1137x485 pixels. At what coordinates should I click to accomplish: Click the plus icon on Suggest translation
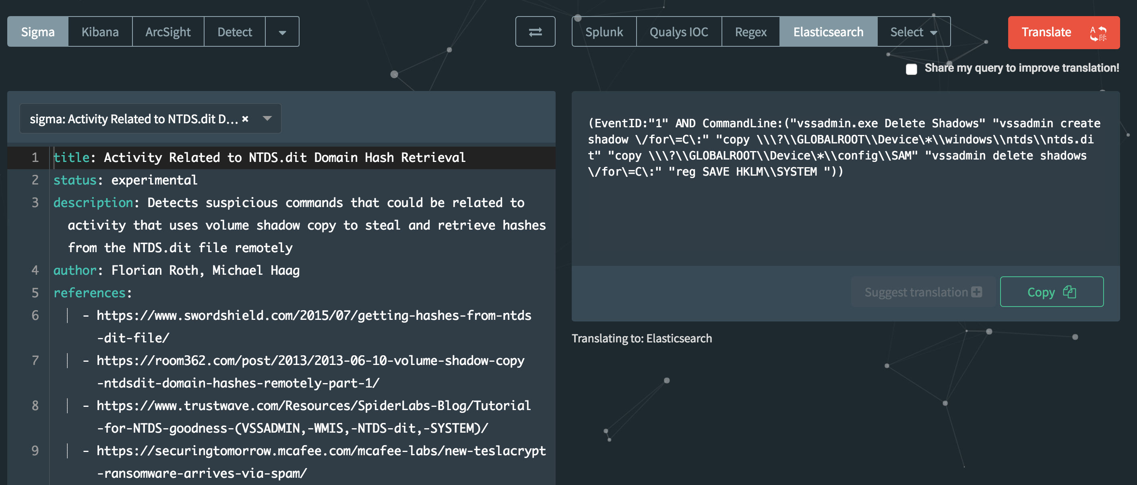[x=977, y=292]
